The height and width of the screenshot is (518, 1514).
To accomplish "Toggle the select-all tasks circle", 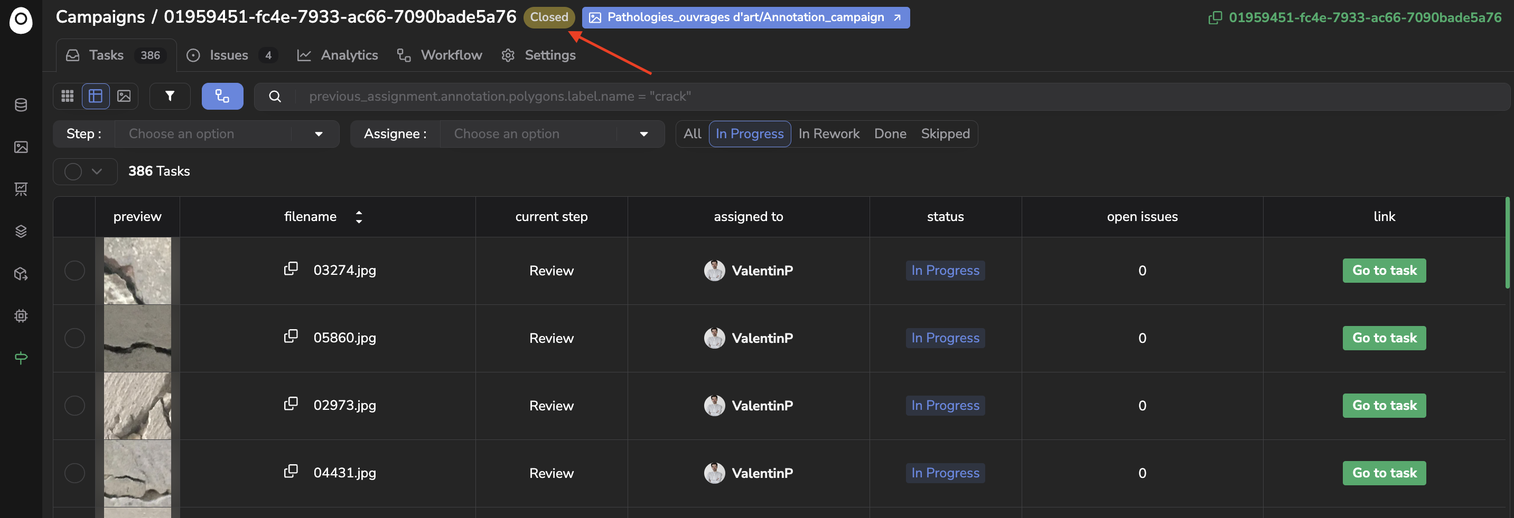I will pos(73,171).
